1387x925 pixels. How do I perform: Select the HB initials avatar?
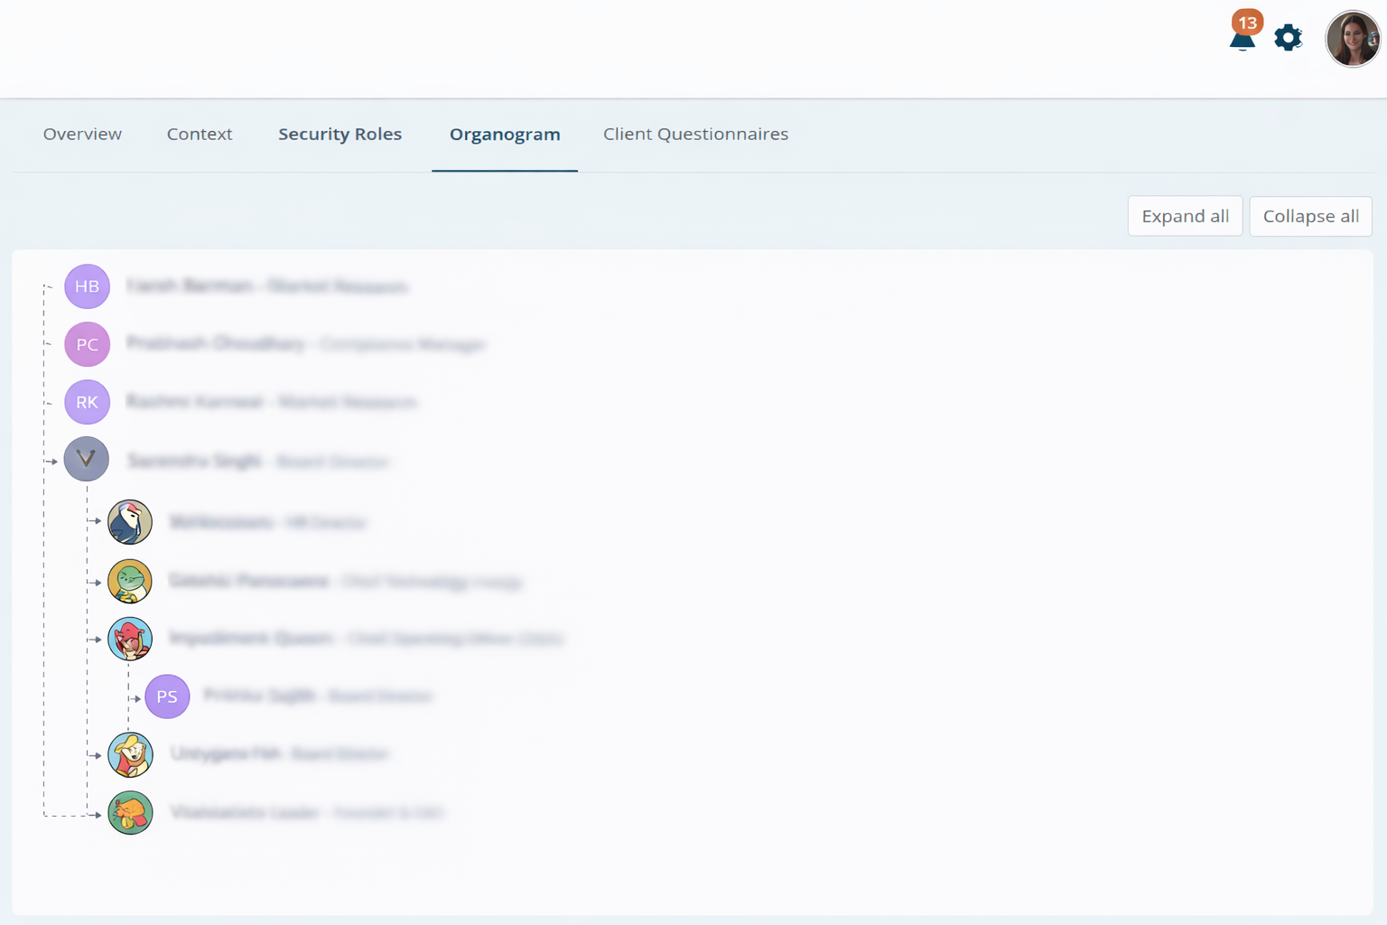click(x=87, y=286)
